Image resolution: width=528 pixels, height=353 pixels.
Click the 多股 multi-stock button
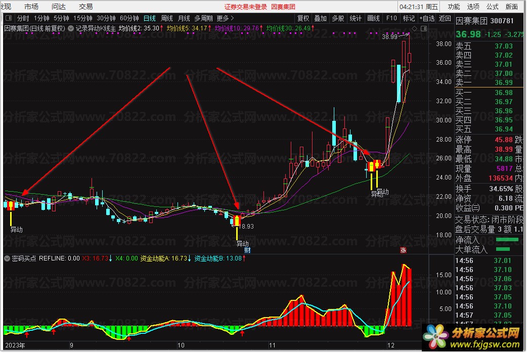pos(338,18)
